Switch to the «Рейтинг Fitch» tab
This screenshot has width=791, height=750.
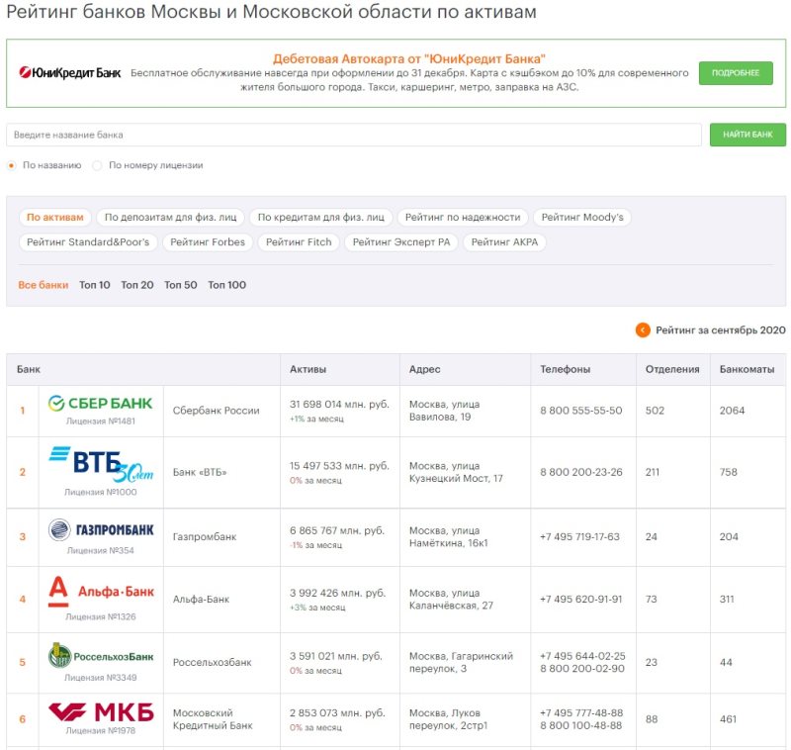(299, 241)
